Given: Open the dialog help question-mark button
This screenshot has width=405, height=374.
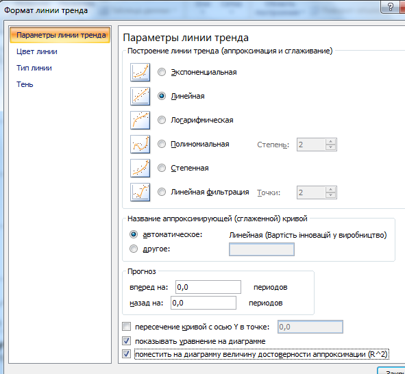Looking at the screenshot, I should [x=391, y=7].
